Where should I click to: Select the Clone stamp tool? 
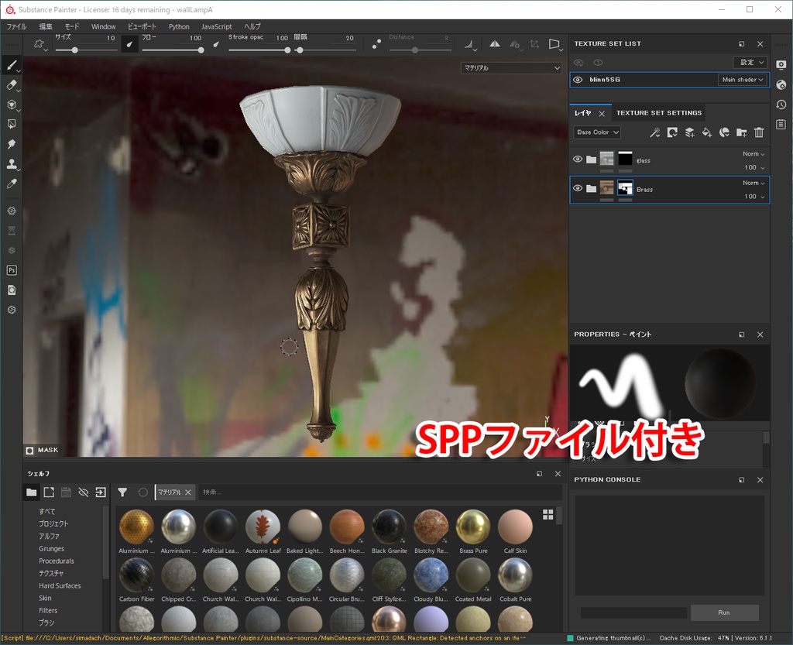[x=12, y=164]
